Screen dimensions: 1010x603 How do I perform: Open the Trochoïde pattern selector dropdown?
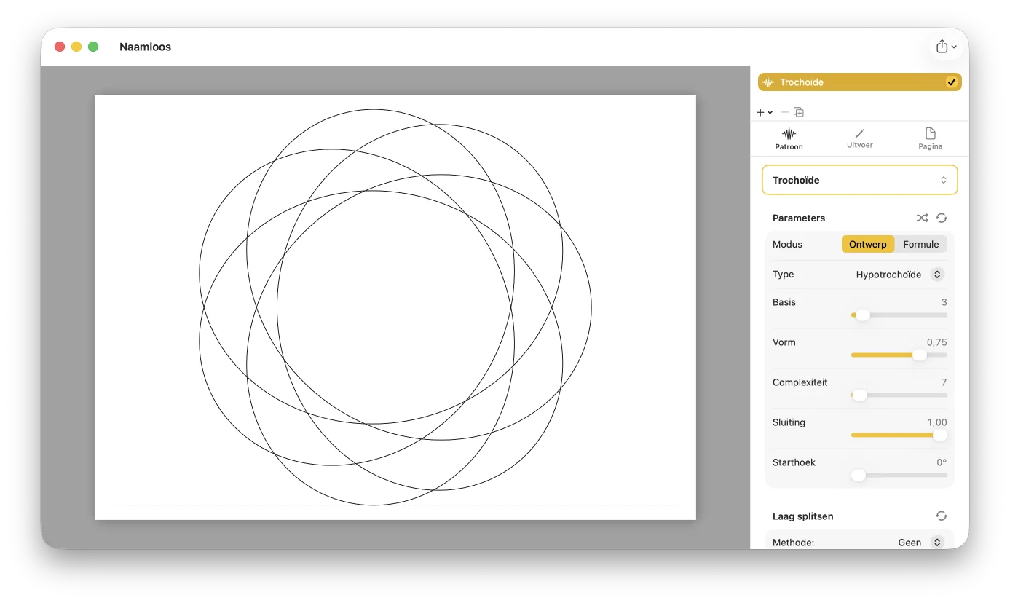(860, 180)
